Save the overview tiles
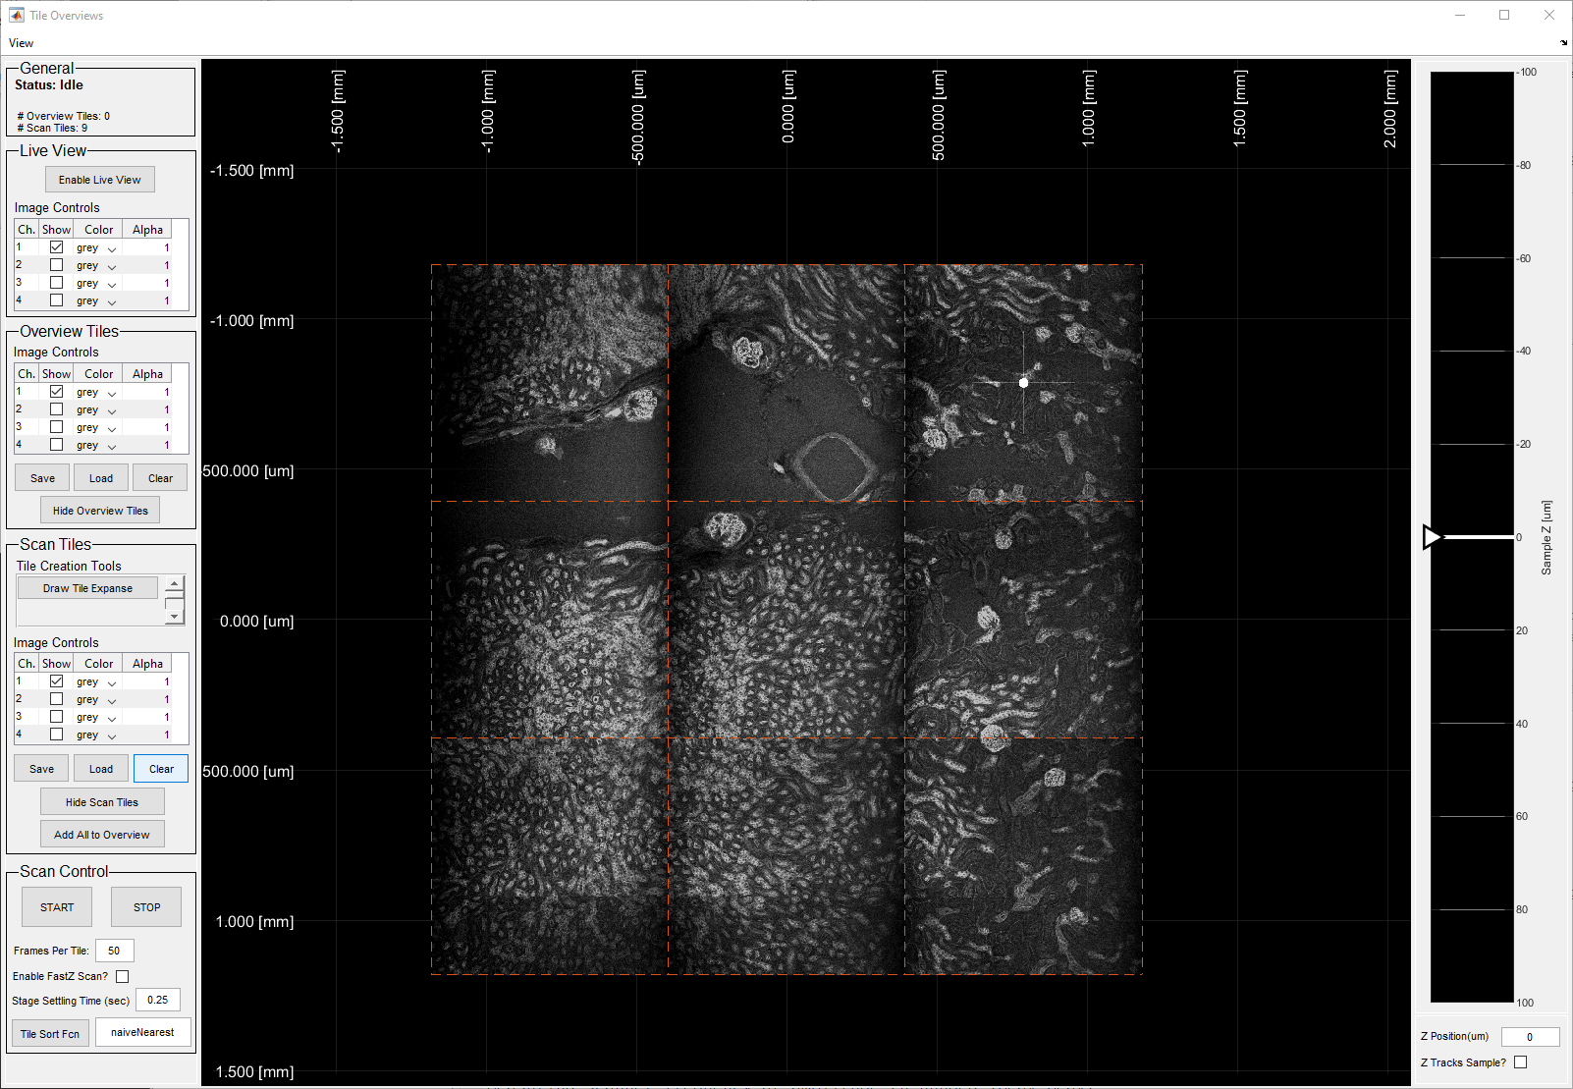This screenshot has width=1573, height=1089. pyautogui.click(x=42, y=478)
